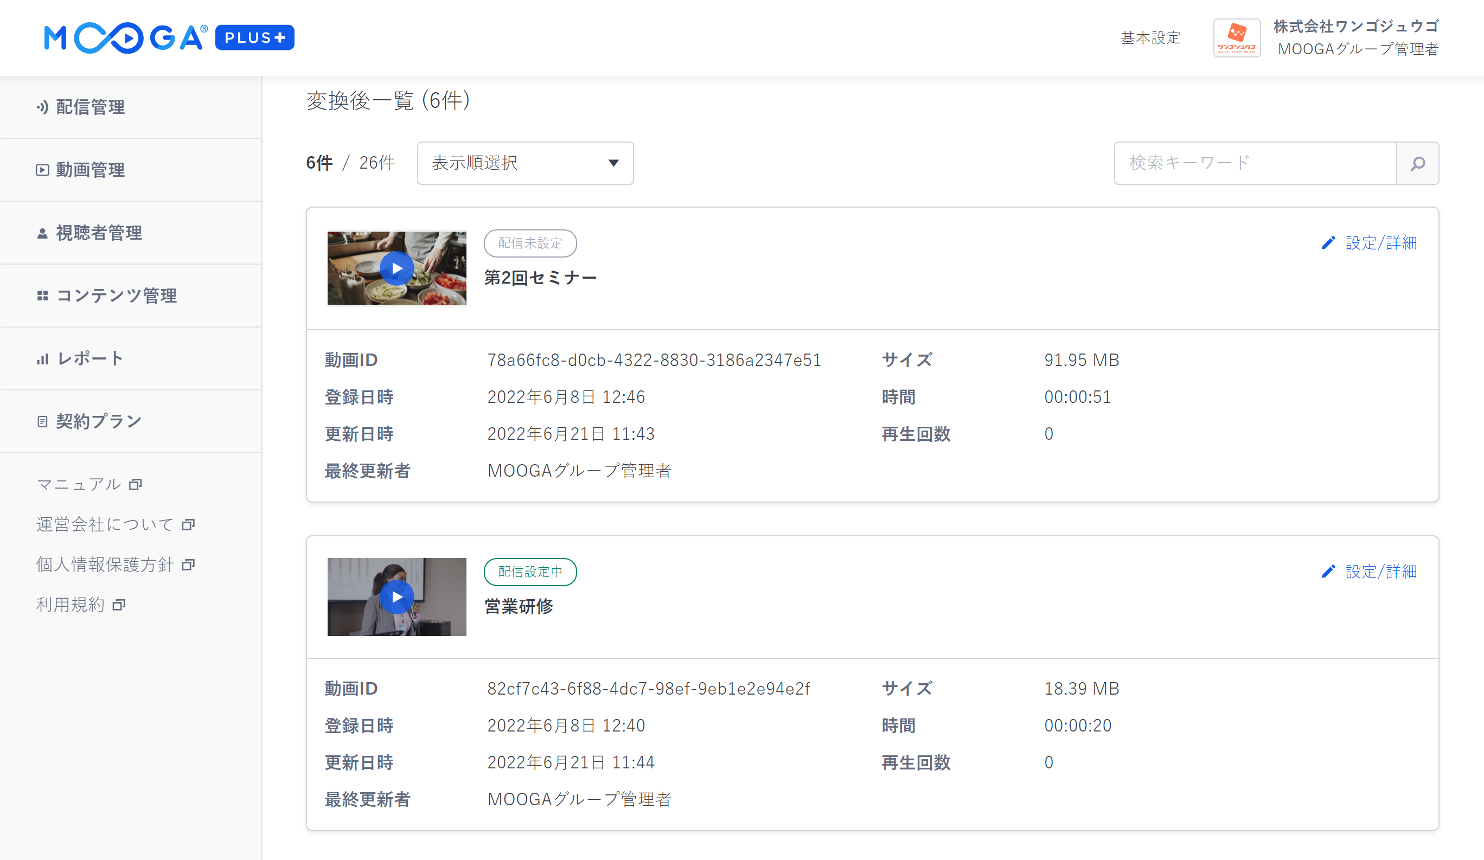Screen dimensions: 1484x860
Task: Open the レポート sidebar section
Action: (x=89, y=358)
